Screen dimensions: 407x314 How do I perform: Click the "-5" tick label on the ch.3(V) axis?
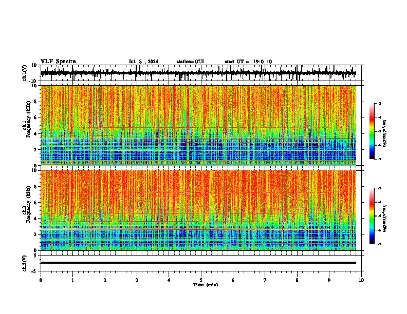click(34, 271)
